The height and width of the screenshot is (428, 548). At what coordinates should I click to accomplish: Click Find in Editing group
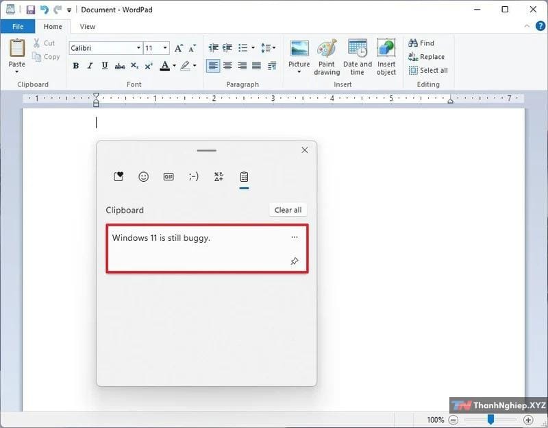coord(421,43)
